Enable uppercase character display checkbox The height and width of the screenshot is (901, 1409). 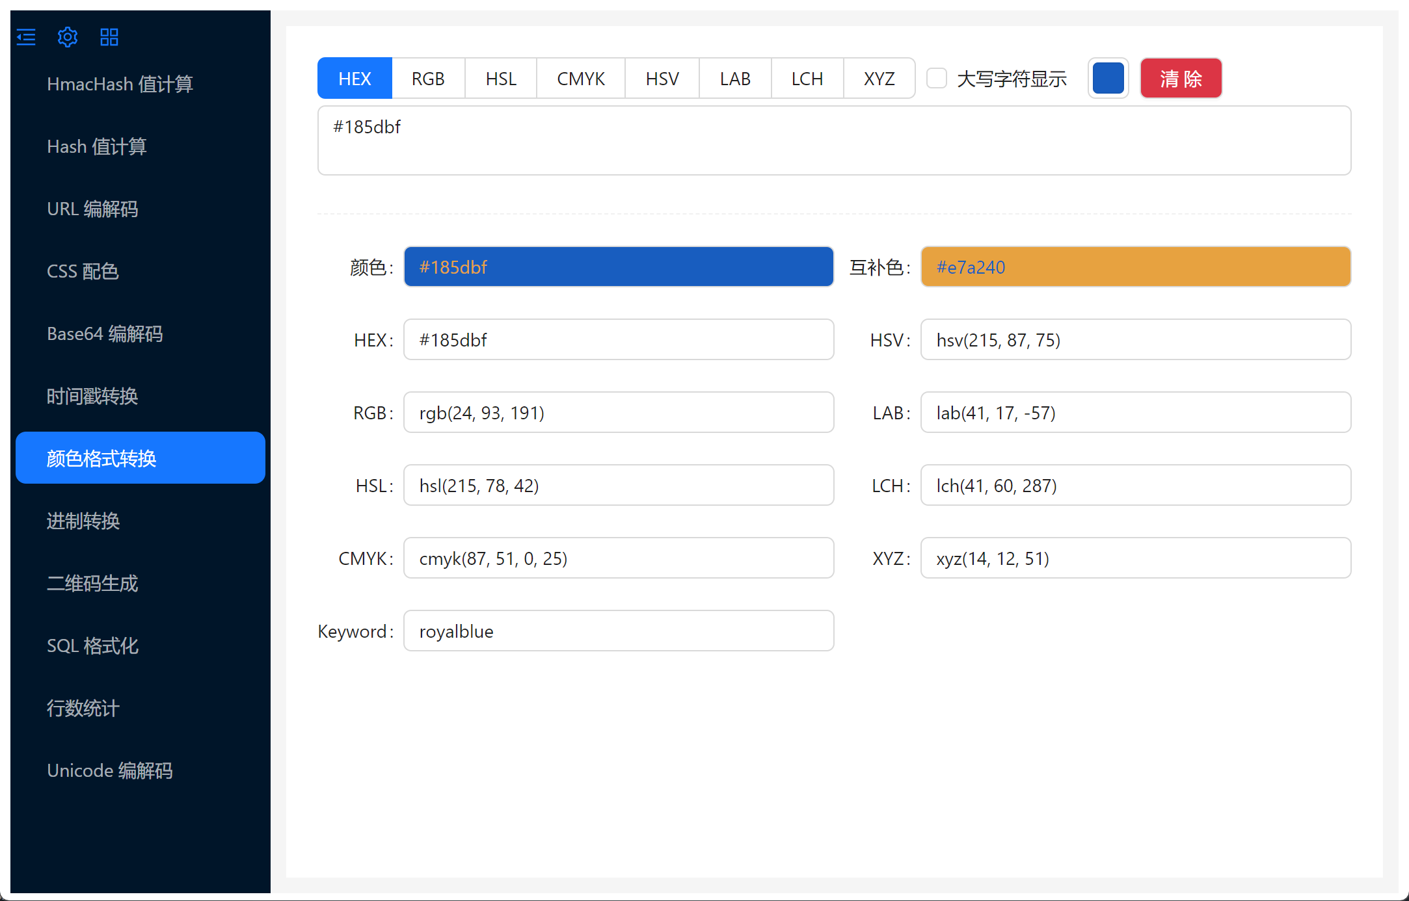(936, 79)
